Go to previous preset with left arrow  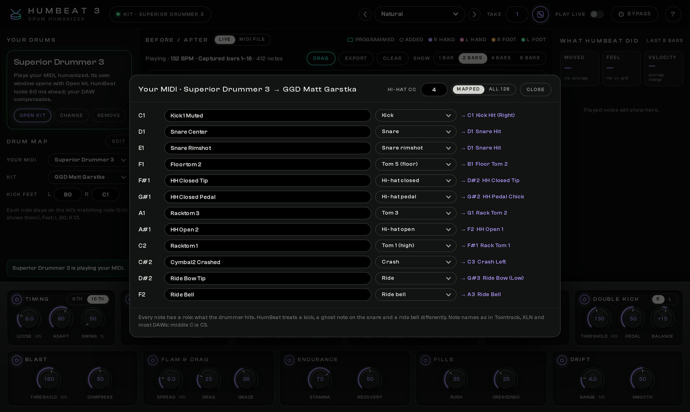365,14
